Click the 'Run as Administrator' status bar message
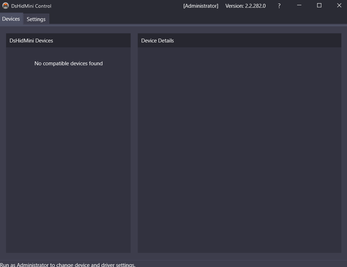Viewport: 347px width, 267px height. pos(68,265)
